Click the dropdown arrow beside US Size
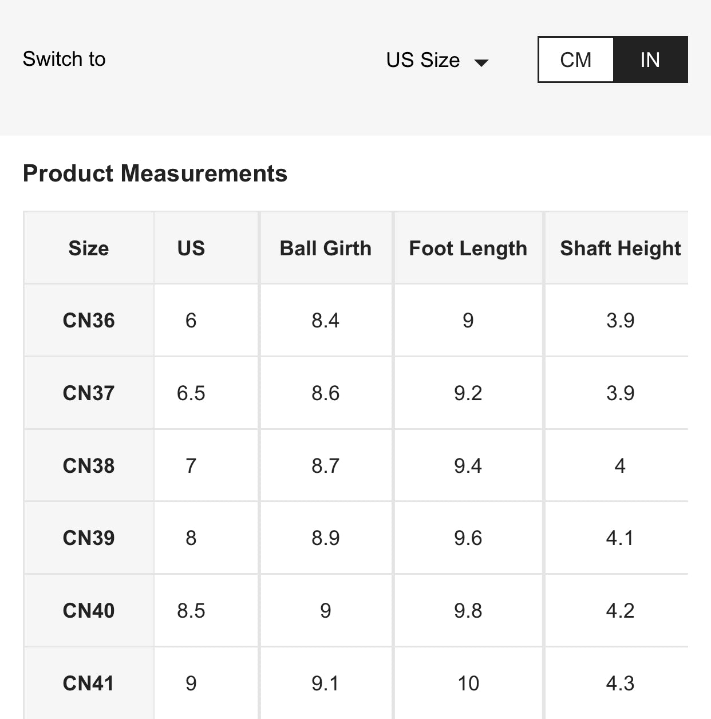Viewport: 711px width, 719px height. [481, 62]
